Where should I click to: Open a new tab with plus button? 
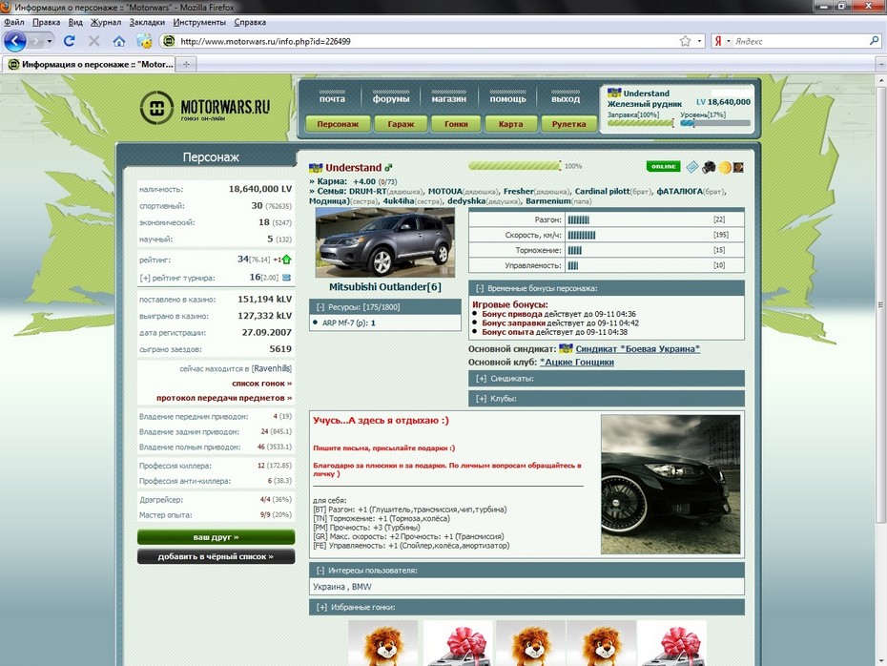click(186, 65)
